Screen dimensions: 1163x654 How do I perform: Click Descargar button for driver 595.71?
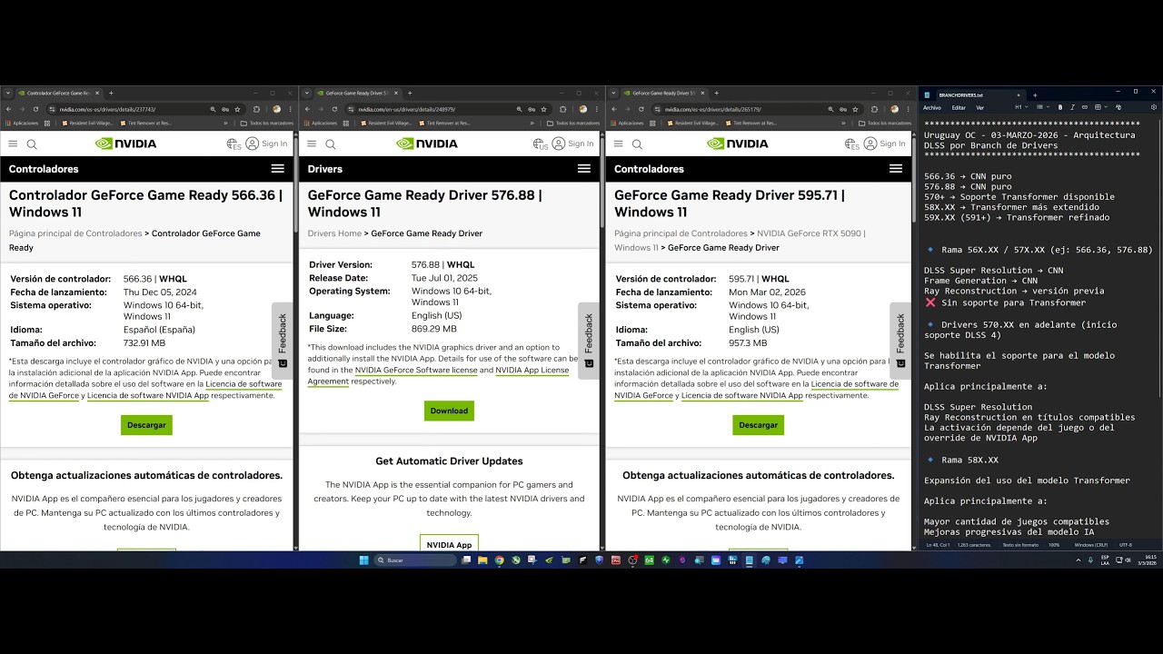click(758, 425)
